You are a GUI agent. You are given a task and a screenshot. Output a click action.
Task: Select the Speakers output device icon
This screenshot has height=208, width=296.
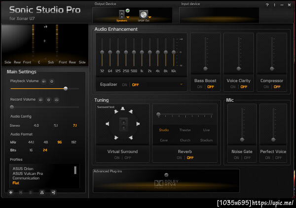point(122,14)
